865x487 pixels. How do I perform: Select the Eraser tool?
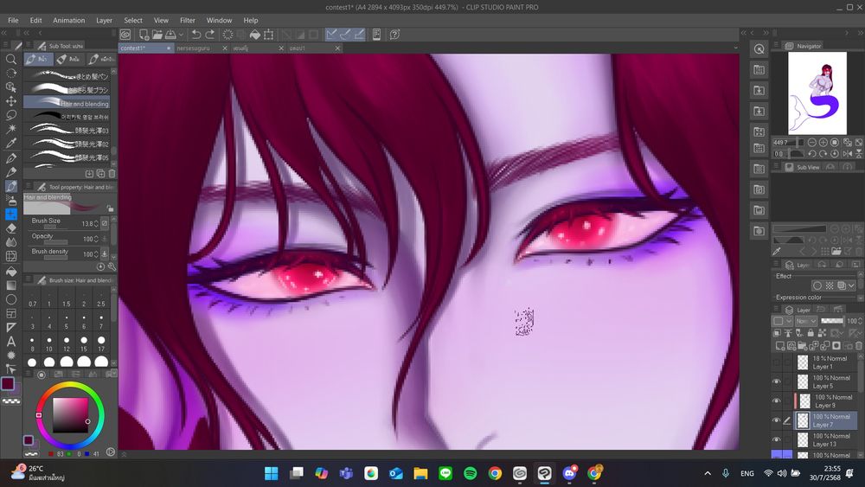(x=10, y=228)
